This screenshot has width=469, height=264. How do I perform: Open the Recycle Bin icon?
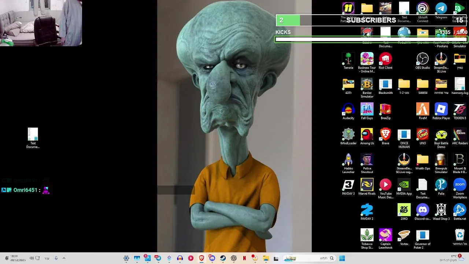459,237
